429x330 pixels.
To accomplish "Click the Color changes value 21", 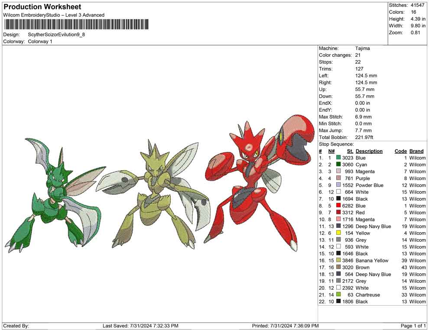I will (358, 55).
